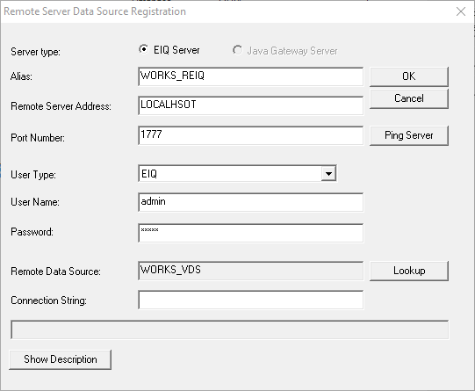Viewport: 475px width, 391px height.
Task: Cancel the data source registration
Action: tap(408, 98)
